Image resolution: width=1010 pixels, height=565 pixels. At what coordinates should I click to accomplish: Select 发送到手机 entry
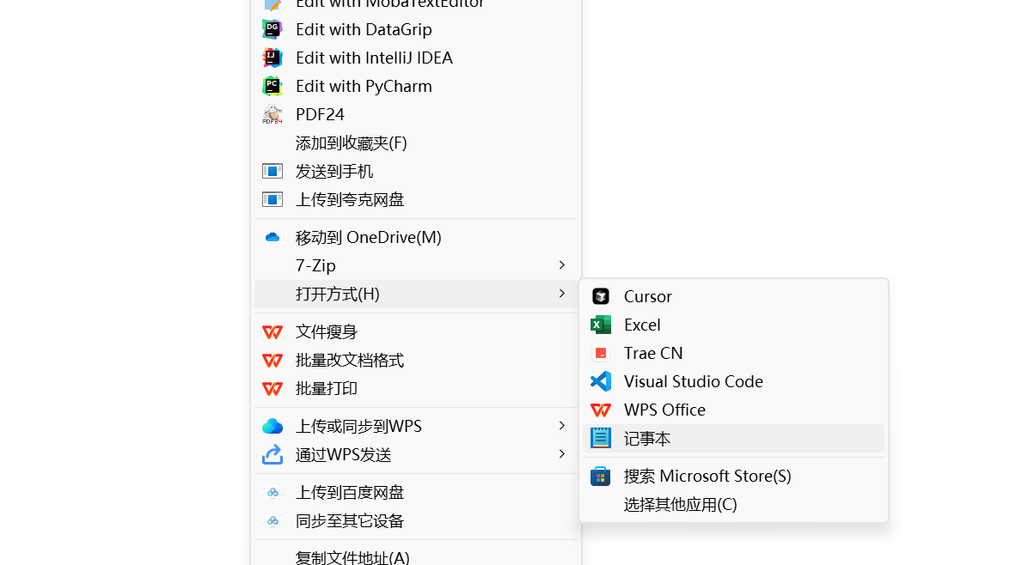(415, 171)
